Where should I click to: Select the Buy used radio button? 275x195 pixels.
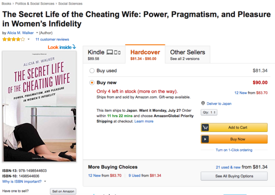pyautogui.click(x=92, y=70)
